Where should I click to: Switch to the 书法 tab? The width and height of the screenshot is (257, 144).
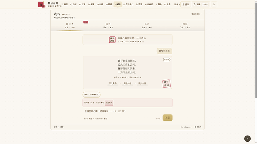(147, 26)
